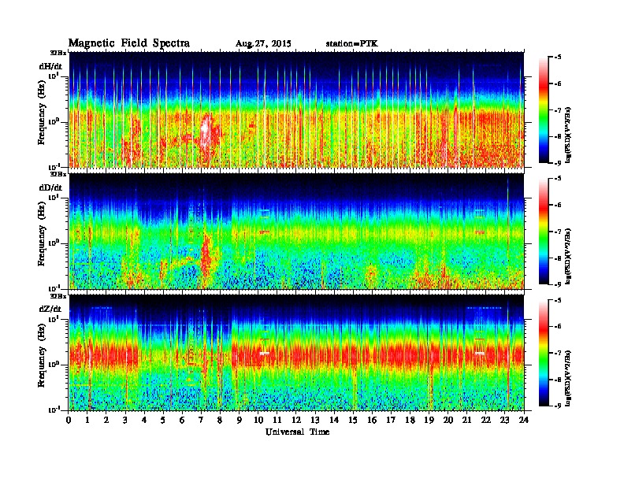Click the dZ/dt spectrogram panel

point(296,353)
